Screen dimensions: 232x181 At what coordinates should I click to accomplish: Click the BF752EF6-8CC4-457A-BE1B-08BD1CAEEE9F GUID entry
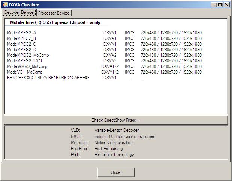(48, 78)
